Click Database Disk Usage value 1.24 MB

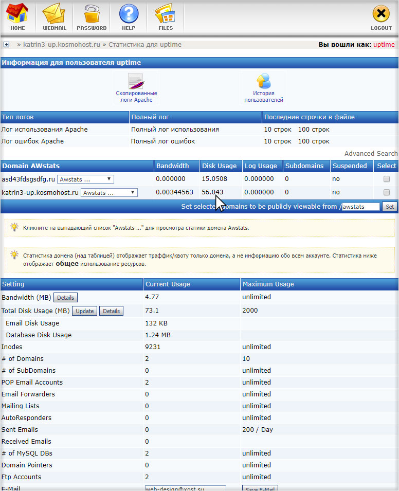pos(158,335)
